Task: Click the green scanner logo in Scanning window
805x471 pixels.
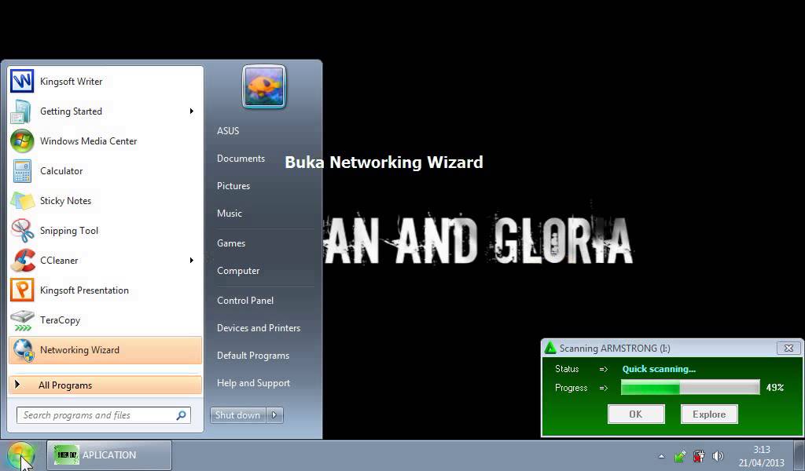Action: [550, 348]
